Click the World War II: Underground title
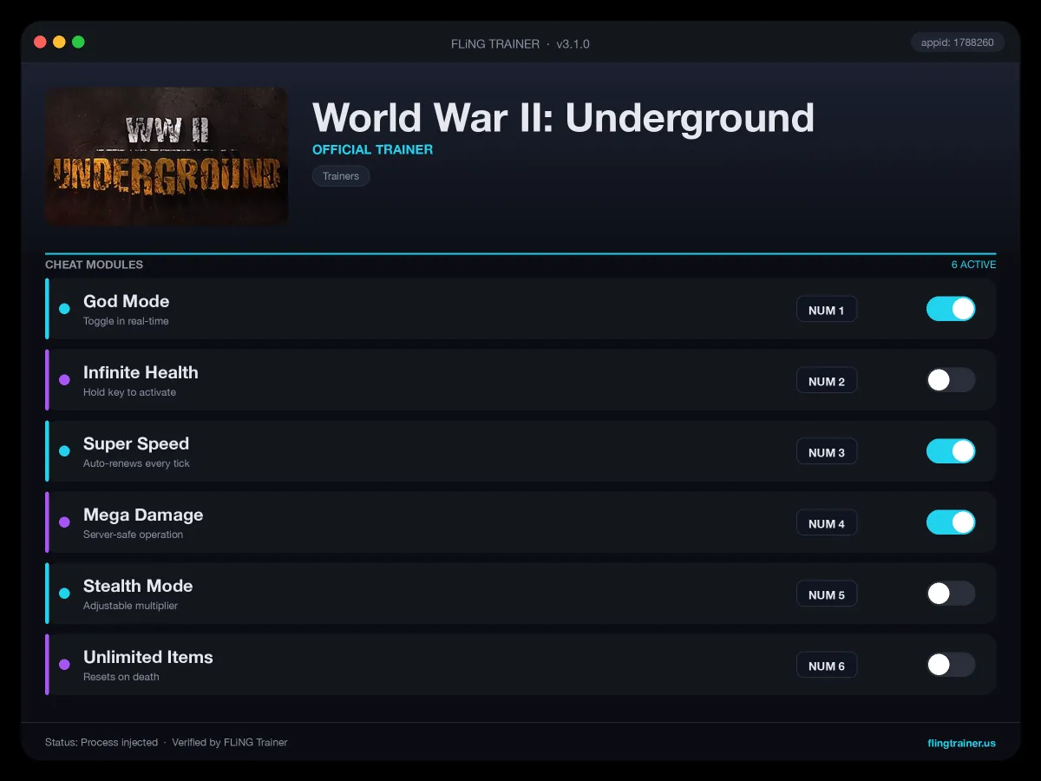Screen dimensions: 1041x781 pos(563,118)
